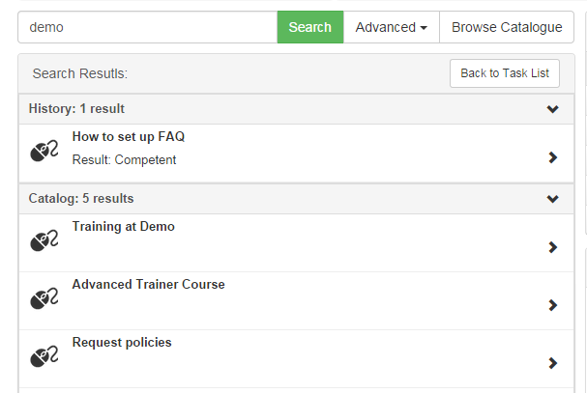Open Request policies via right chevron
587x393 pixels.
pyautogui.click(x=552, y=363)
